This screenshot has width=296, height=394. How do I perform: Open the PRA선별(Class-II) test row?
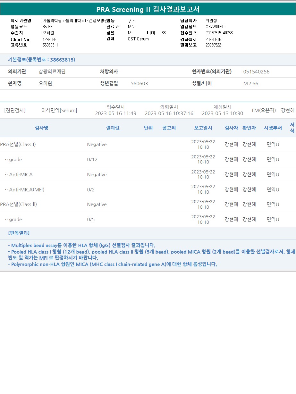(x=148, y=205)
